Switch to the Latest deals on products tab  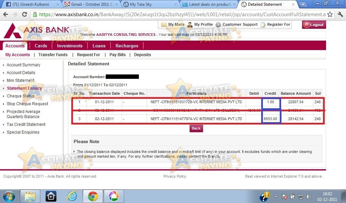pos(209,4)
